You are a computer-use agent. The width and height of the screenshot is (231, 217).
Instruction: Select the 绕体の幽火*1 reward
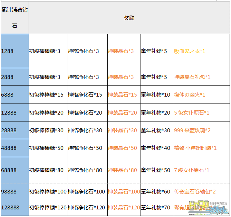(x=190, y=94)
